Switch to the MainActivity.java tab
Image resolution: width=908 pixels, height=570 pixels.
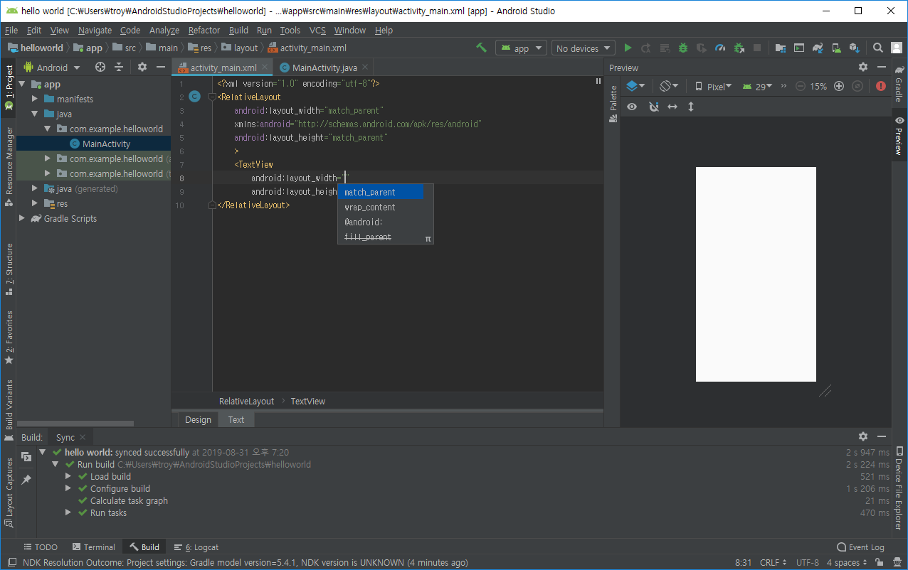coord(324,68)
